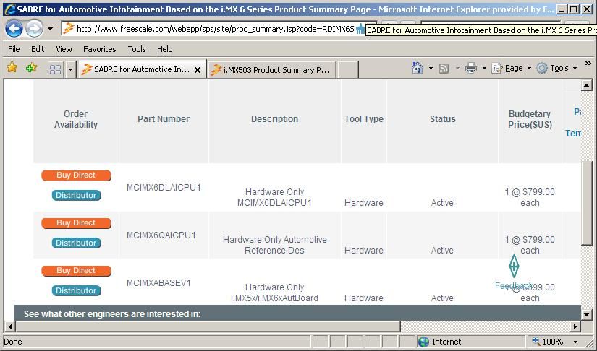Click vertical scrollbar down arrow
The width and height of the screenshot is (597, 351).
[586, 315]
